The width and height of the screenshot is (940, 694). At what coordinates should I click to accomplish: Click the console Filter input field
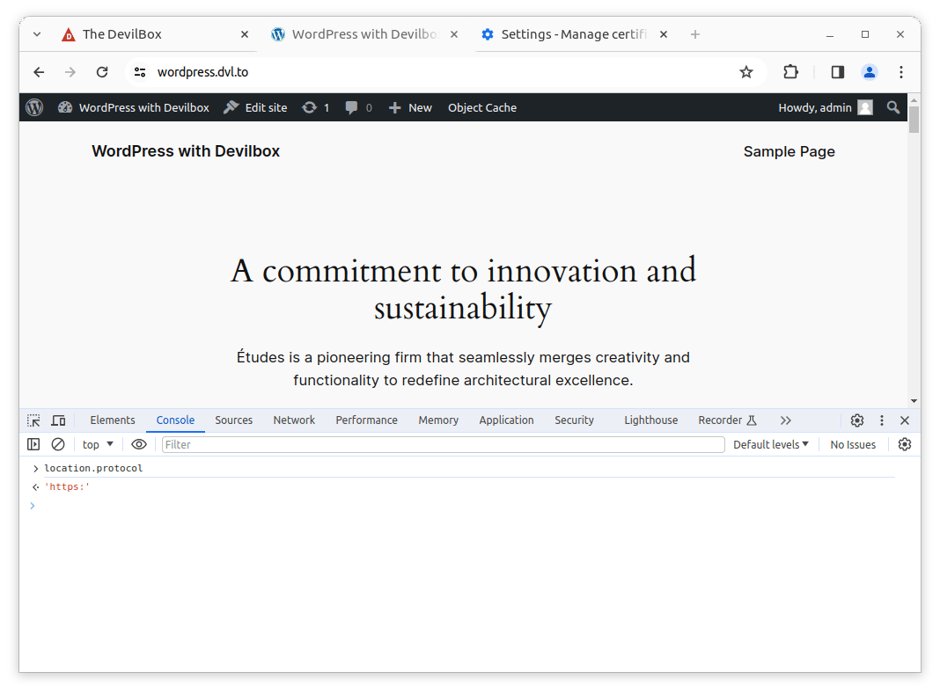(x=443, y=444)
